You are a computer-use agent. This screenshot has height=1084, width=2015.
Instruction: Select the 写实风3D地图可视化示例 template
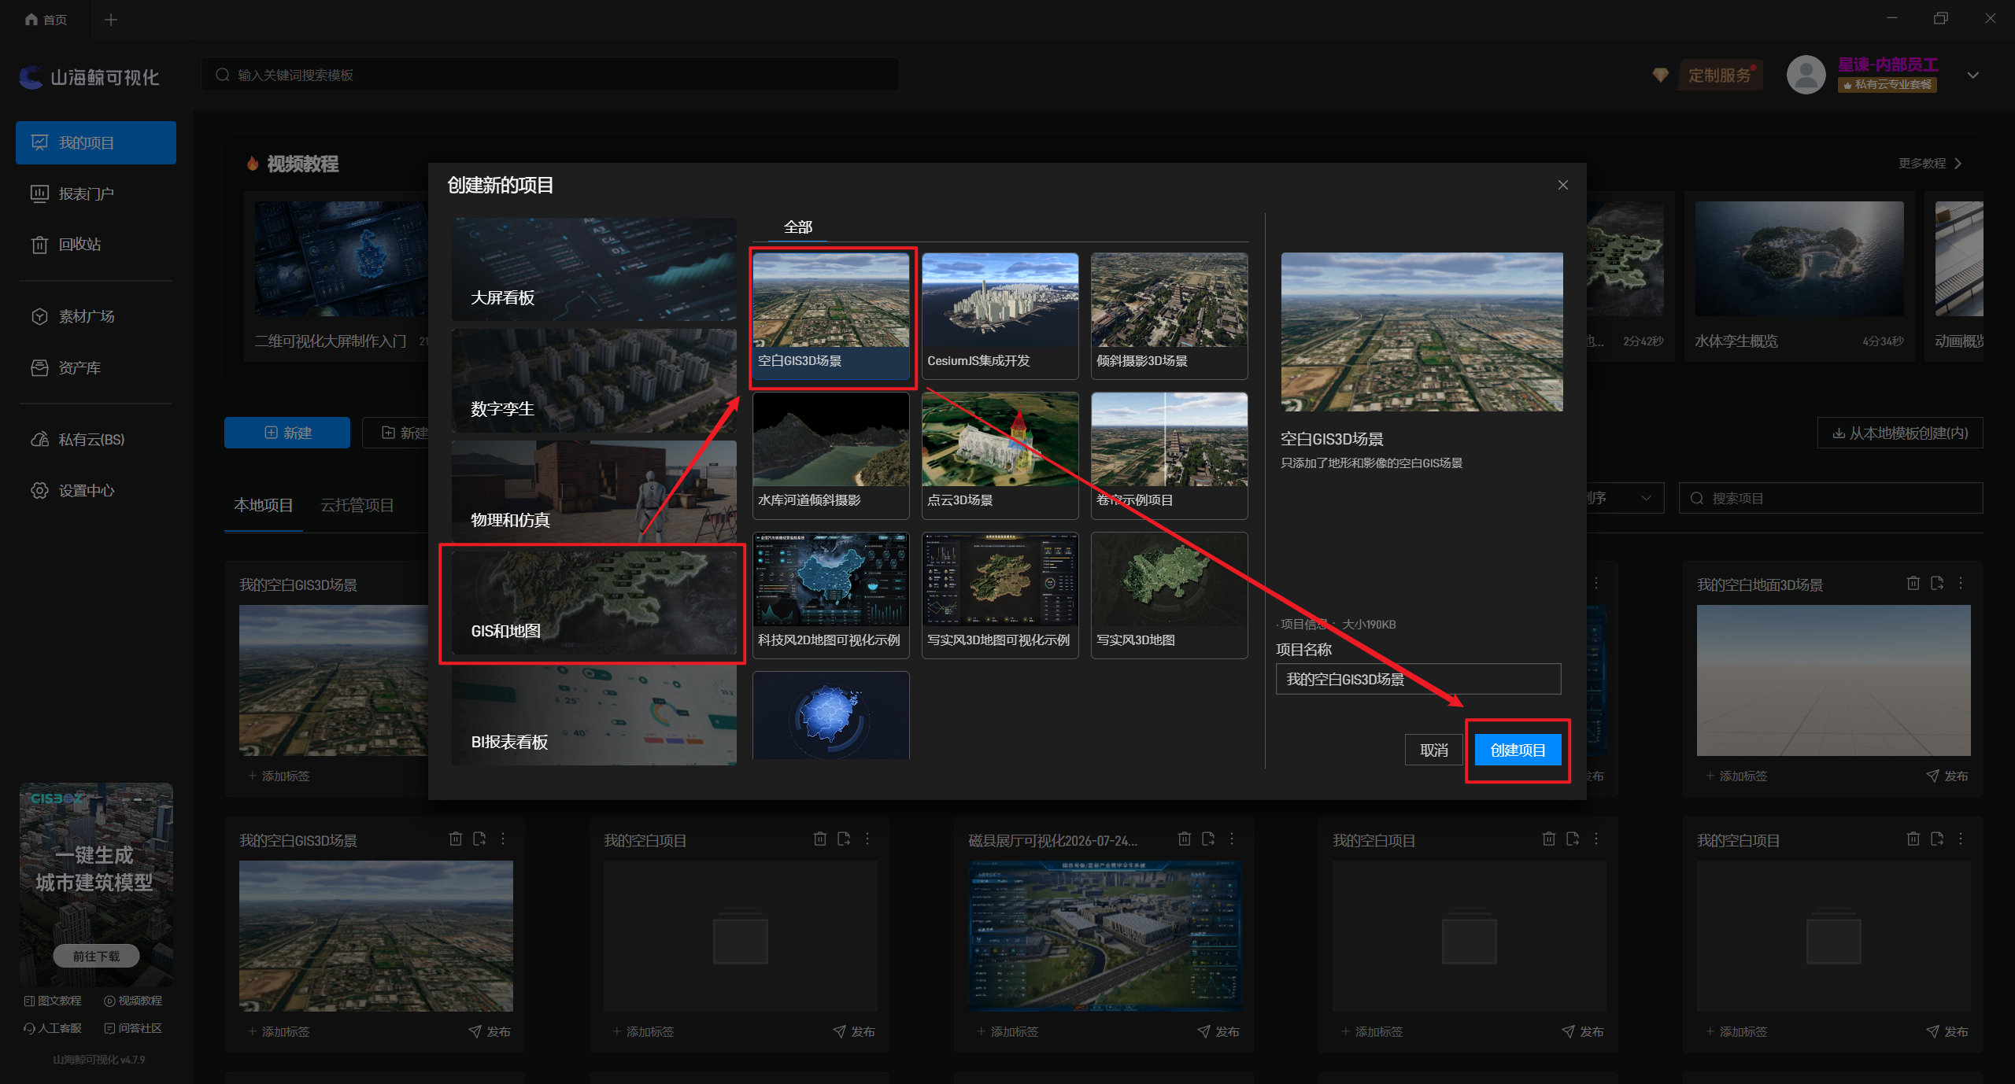1000,595
